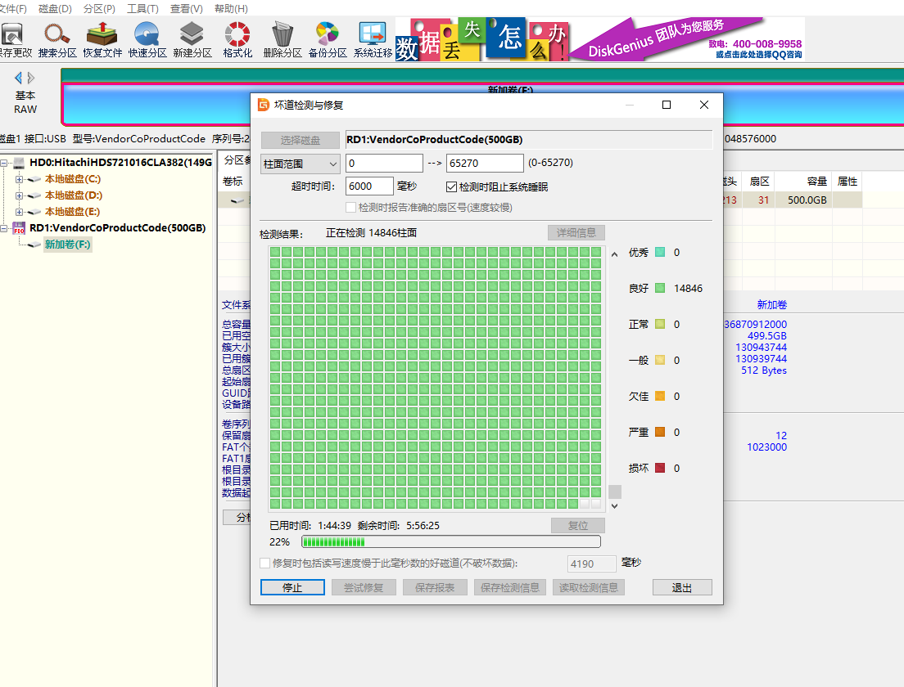
Task: Click the 停止 button
Action: pos(292,587)
